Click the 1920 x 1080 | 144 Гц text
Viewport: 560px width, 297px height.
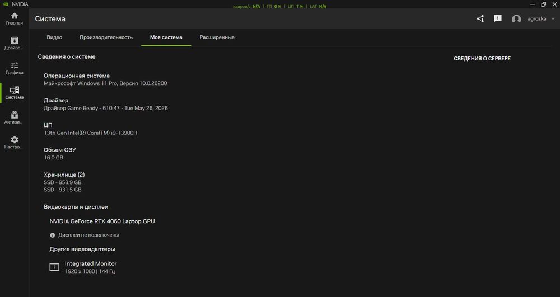[90, 271]
